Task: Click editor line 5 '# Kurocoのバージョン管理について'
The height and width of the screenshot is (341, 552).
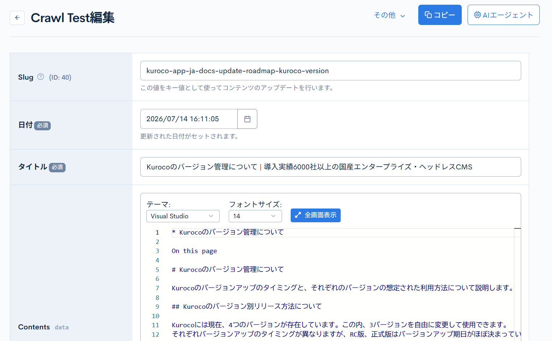Action: coord(228,269)
